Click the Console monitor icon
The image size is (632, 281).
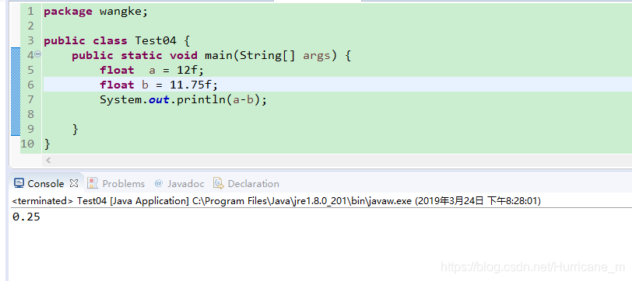(x=19, y=184)
